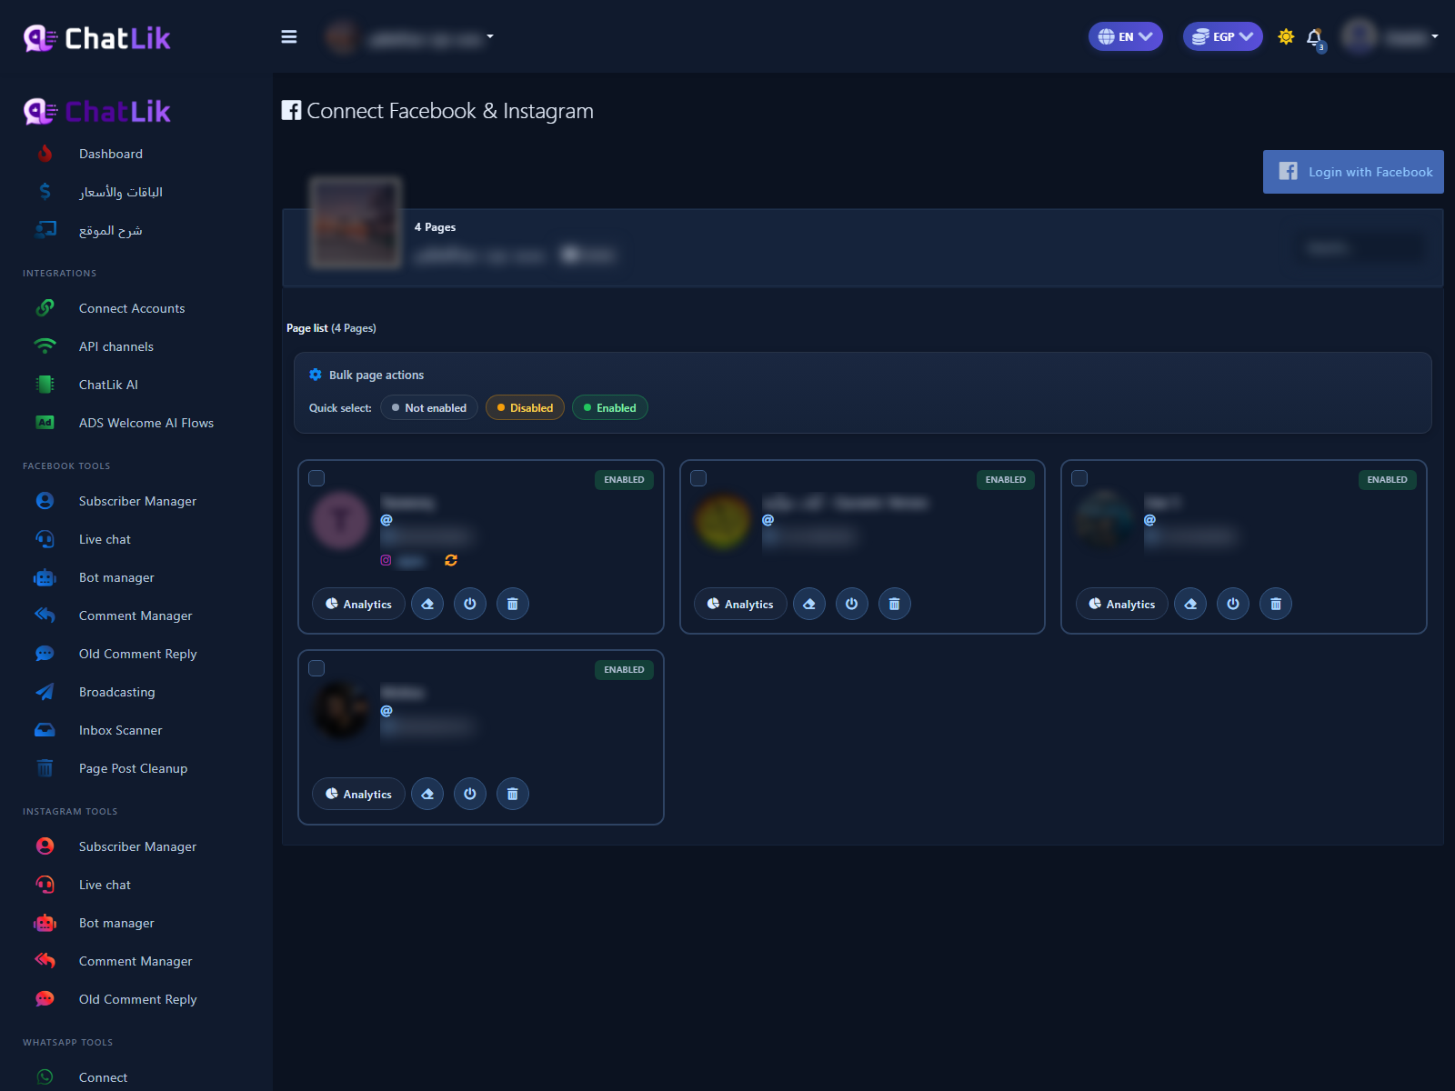This screenshot has height=1091, width=1455.
Task: Click the ChatLik logo in top header
Action: pyautogui.click(x=97, y=37)
